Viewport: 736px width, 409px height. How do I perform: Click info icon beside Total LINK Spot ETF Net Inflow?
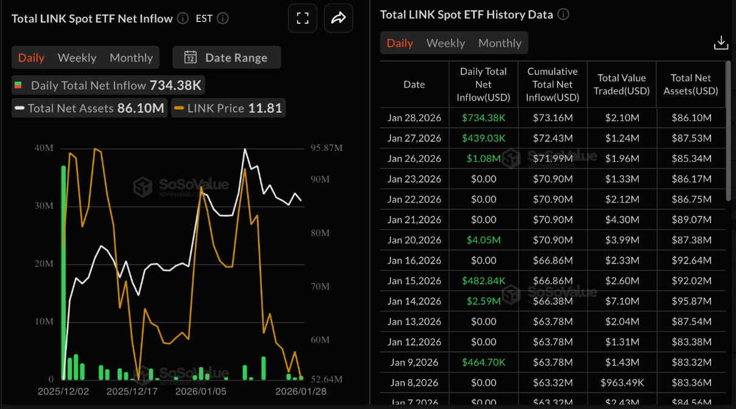(x=183, y=18)
